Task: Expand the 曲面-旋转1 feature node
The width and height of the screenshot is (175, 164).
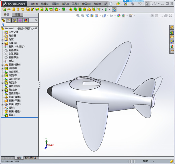Action: (x=2, y=65)
